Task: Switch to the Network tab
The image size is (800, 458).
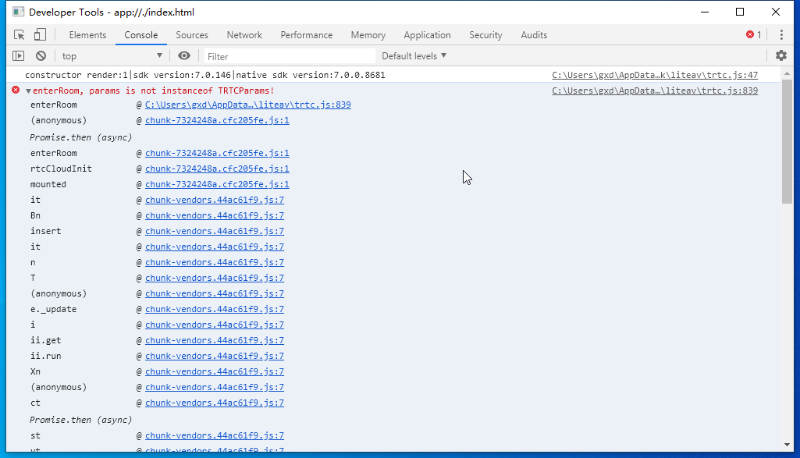Action: [244, 34]
